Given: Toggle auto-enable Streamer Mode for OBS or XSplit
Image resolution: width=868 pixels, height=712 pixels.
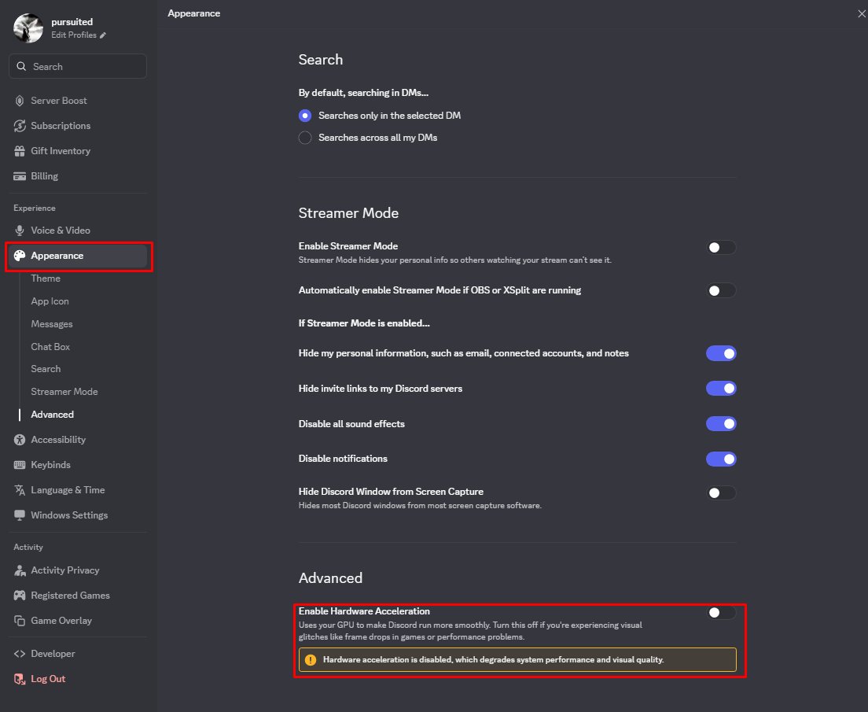Looking at the screenshot, I should (721, 290).
